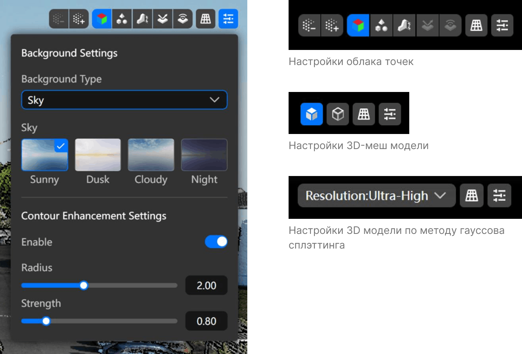Select wireframe cube in 3D mesh toolbar
This screenshot has width=522, height=354.
337,114
